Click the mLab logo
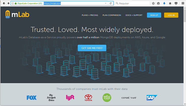The height and width of the screenshot is (106, 186). (x=17, y=15)
